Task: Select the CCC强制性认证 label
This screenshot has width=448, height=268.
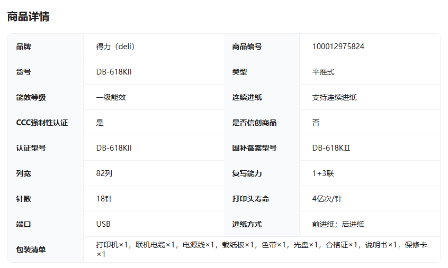Action: [x=42, y=123]
